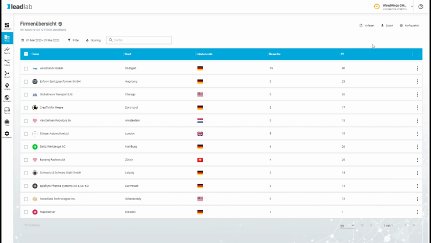Toggle the select-all checkbox in table header
The height and width of the screenshot is (243, 431).
click(x=26, y=54)
